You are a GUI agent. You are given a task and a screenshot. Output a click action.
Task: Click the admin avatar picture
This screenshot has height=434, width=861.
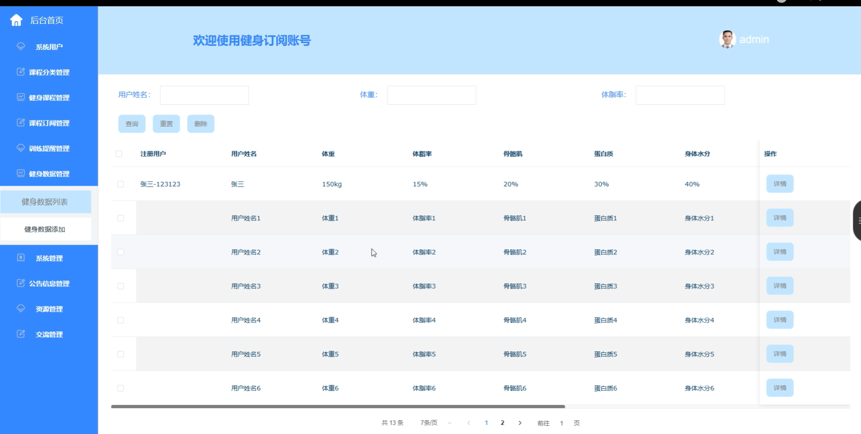[727, 39]
